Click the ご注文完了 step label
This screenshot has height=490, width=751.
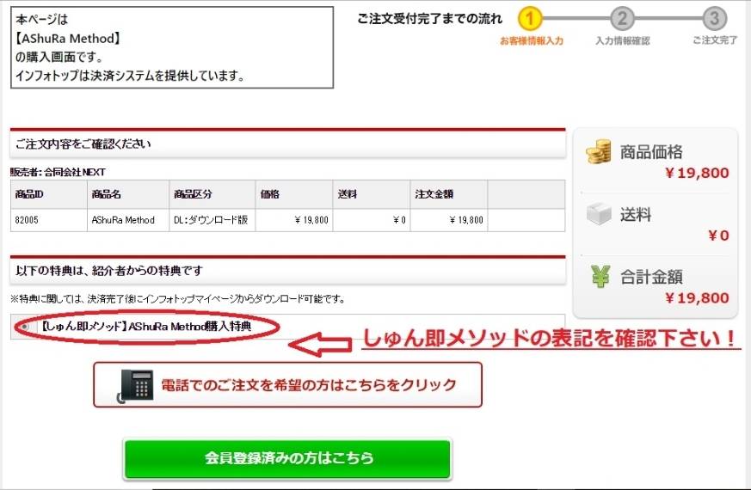pos(714,40)
